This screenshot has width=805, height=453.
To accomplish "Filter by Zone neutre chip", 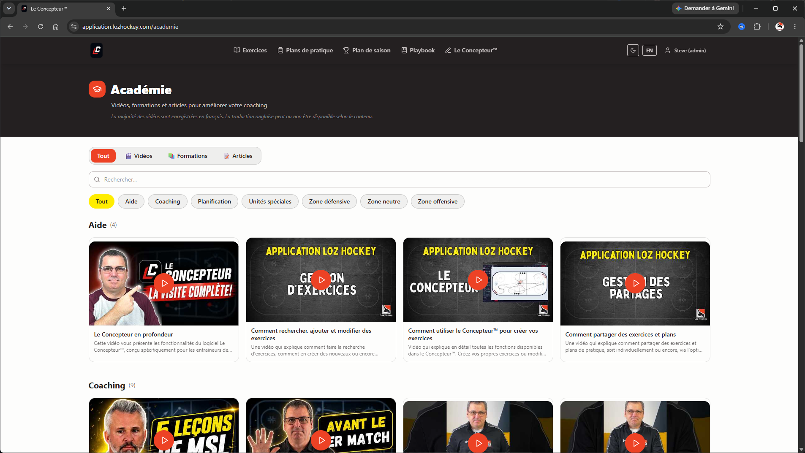I will (x=384, y=201).
